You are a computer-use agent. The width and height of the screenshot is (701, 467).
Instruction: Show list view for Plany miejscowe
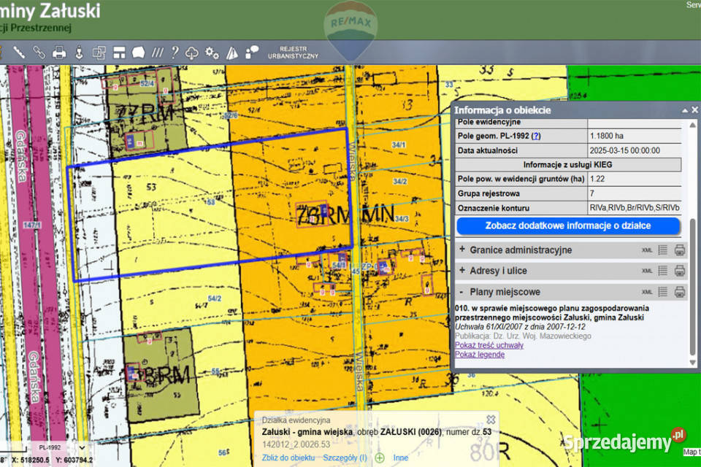[662, 291]
